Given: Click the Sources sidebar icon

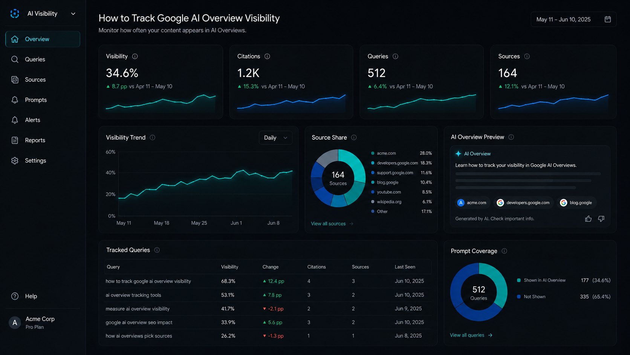Looking at the screenshot, I should 15,80.
